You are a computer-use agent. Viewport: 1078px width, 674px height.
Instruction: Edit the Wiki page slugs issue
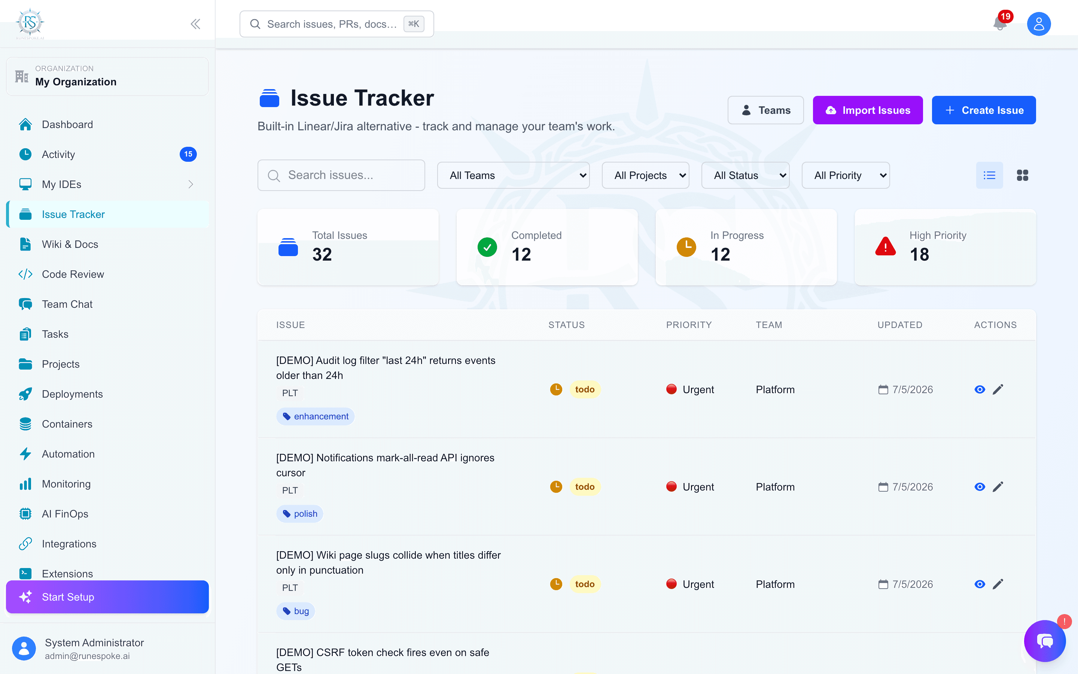[998, 584]
